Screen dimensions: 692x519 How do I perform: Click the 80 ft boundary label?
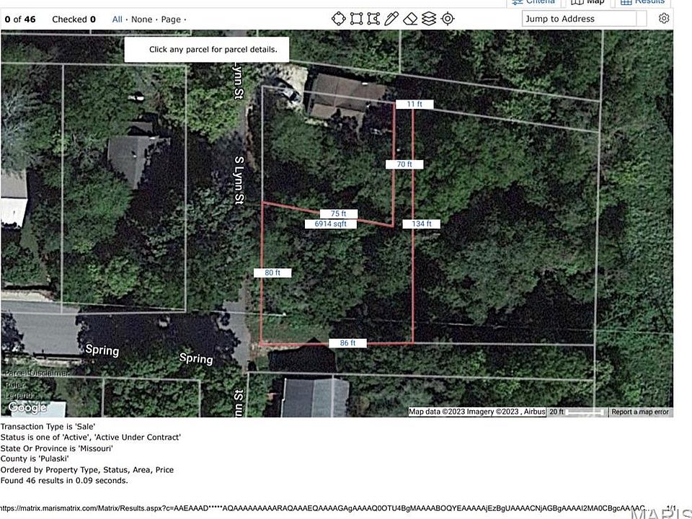pyautogui.click(x=272, y=272)
